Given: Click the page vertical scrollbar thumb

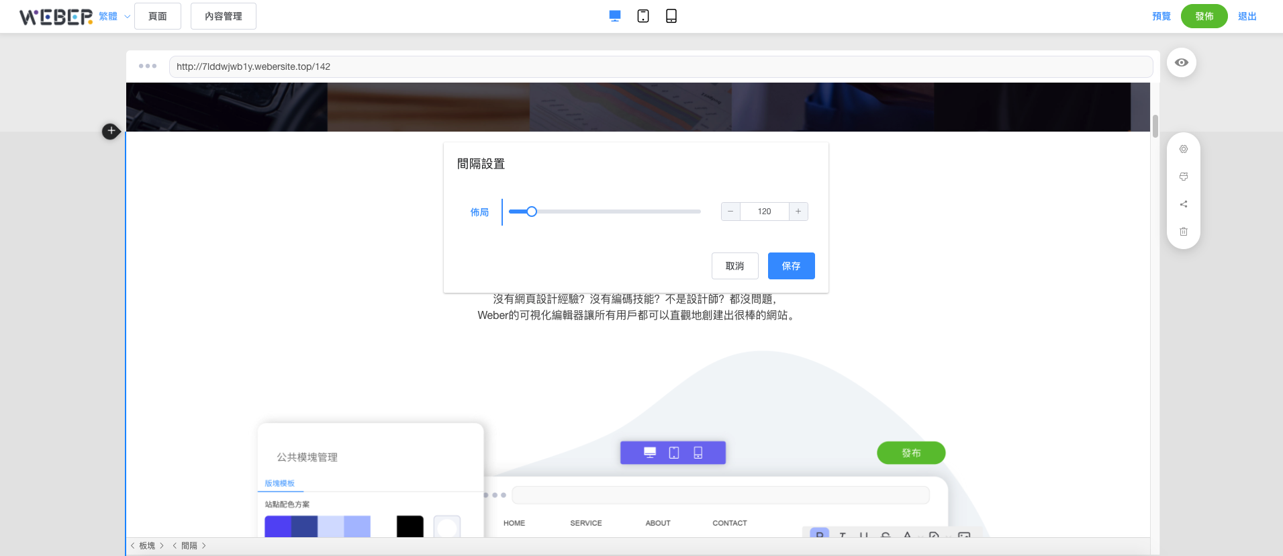Looking at the screenshot, I should pos(1155,126).
